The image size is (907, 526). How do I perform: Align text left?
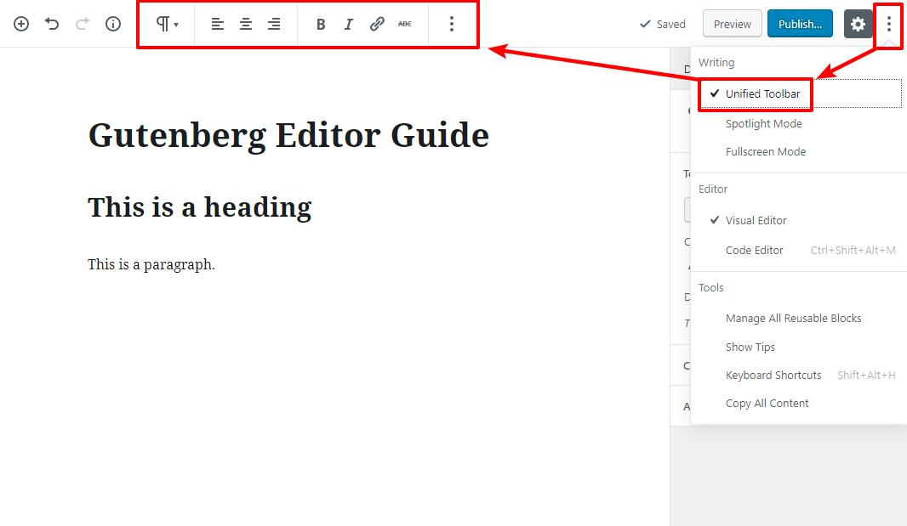pyautogui.click(x=218, y=24)
